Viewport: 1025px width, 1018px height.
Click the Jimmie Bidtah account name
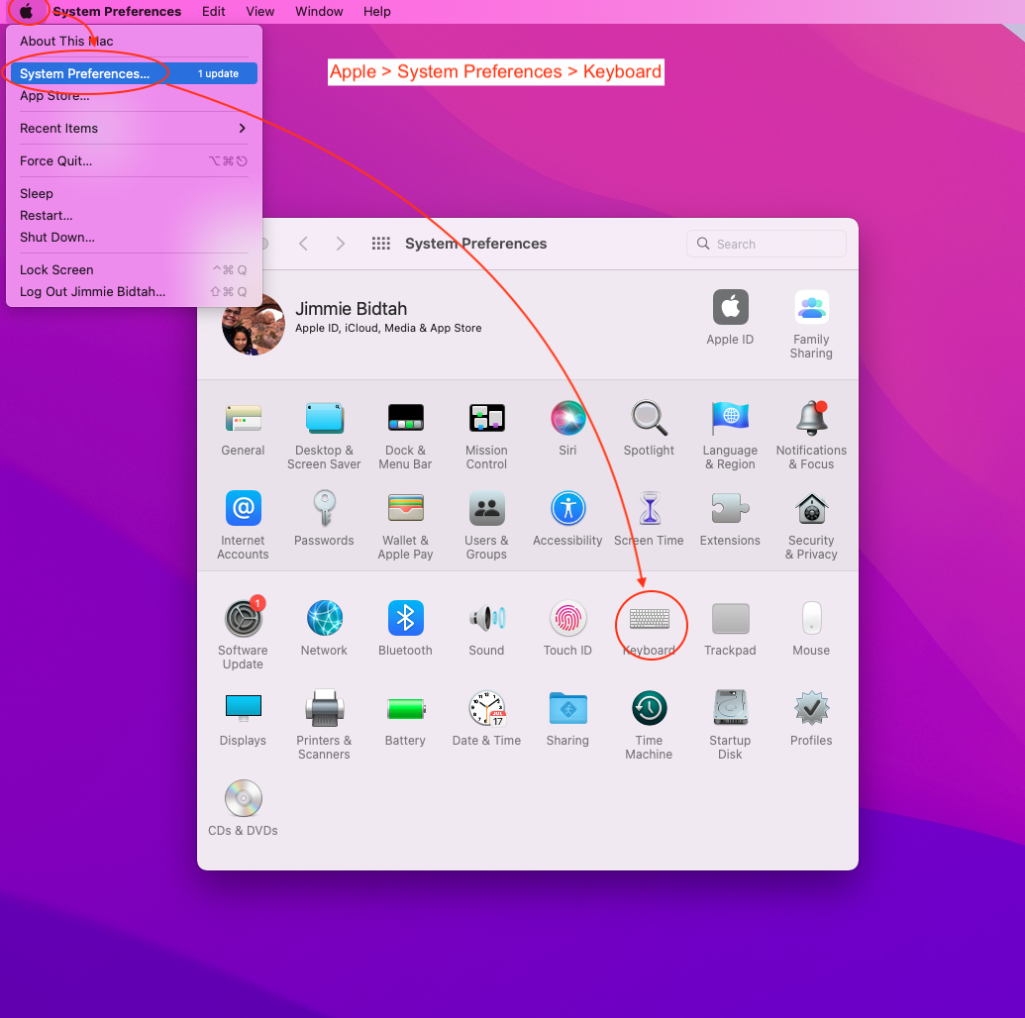351,309
